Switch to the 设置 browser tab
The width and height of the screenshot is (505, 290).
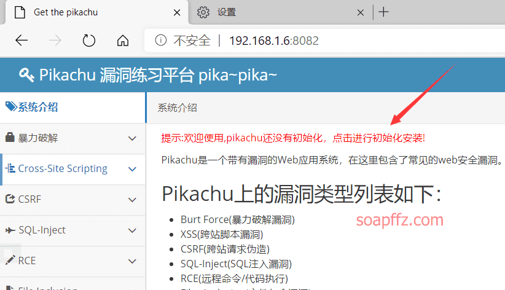click(280, 12)
